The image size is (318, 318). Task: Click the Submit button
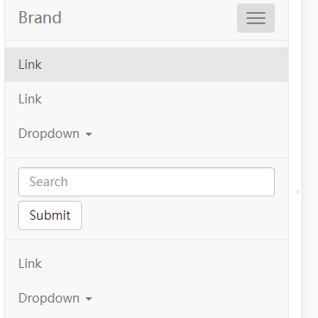(50, 215)
